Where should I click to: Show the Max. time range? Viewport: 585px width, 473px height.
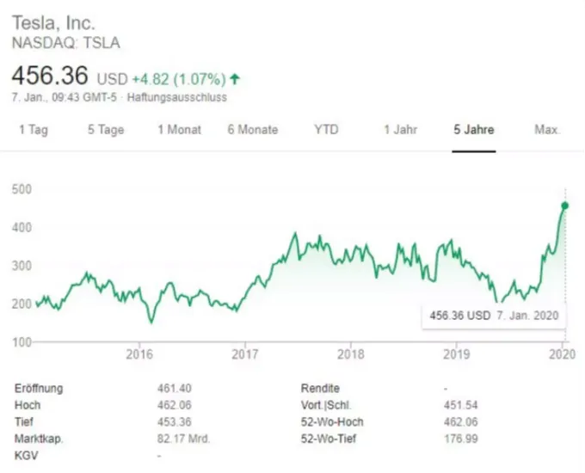point(547,130)
